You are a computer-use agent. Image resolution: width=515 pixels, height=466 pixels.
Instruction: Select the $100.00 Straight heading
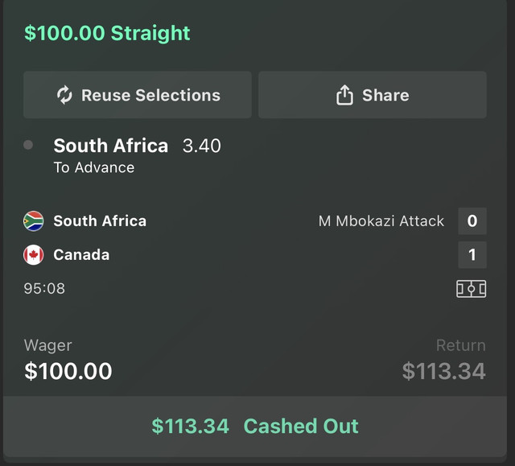point(107,33)
